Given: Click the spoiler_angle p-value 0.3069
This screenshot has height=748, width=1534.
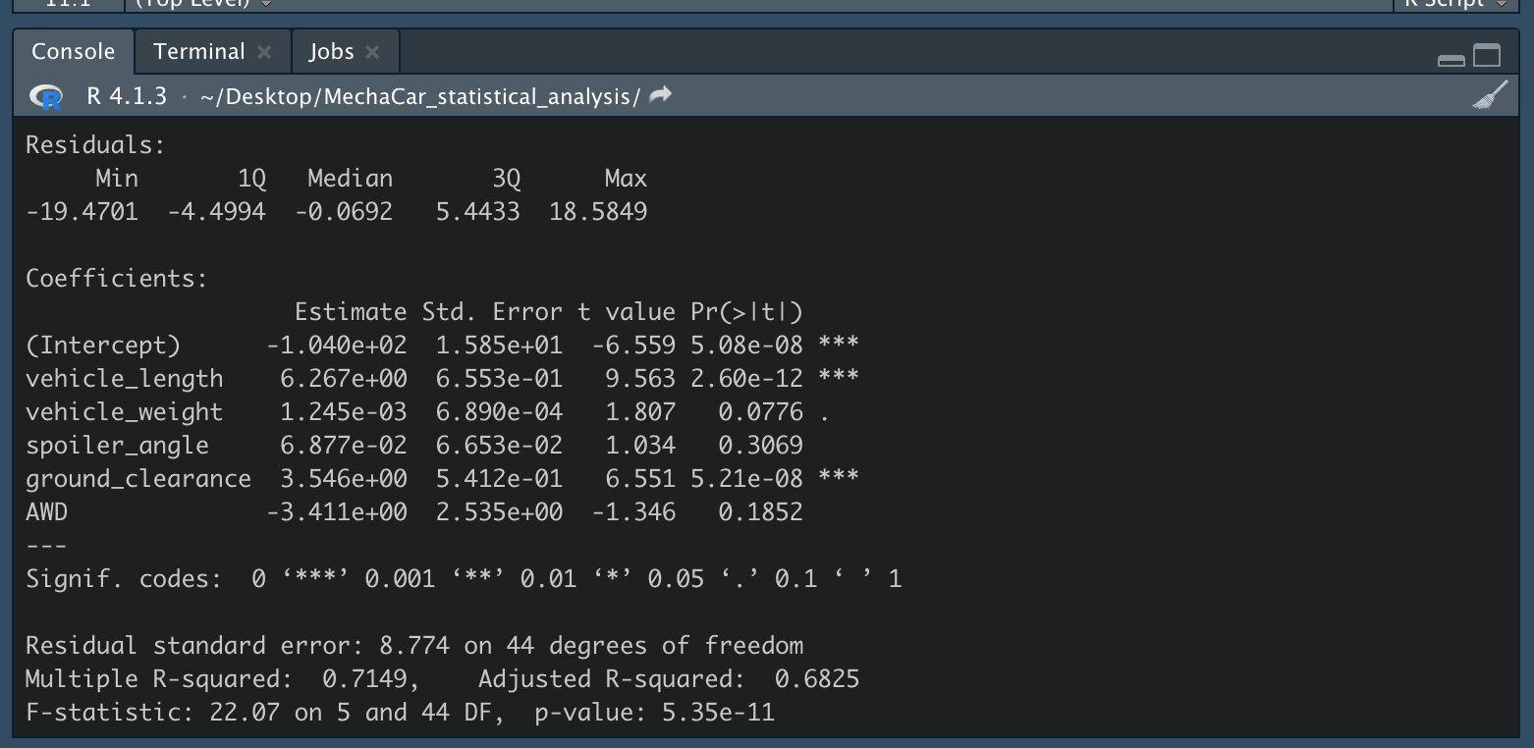Looking at the screenshot, I should tap(760, 446).
